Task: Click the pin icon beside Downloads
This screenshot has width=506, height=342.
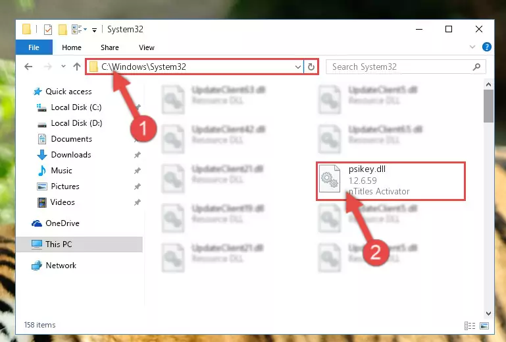Action: point(138,155)
